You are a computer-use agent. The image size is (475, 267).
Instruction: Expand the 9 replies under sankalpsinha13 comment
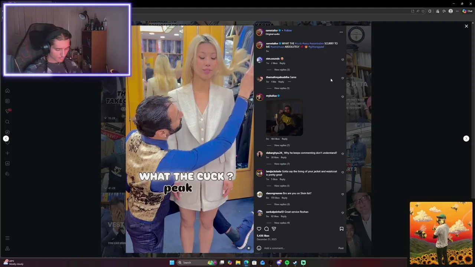click(282, 223)
